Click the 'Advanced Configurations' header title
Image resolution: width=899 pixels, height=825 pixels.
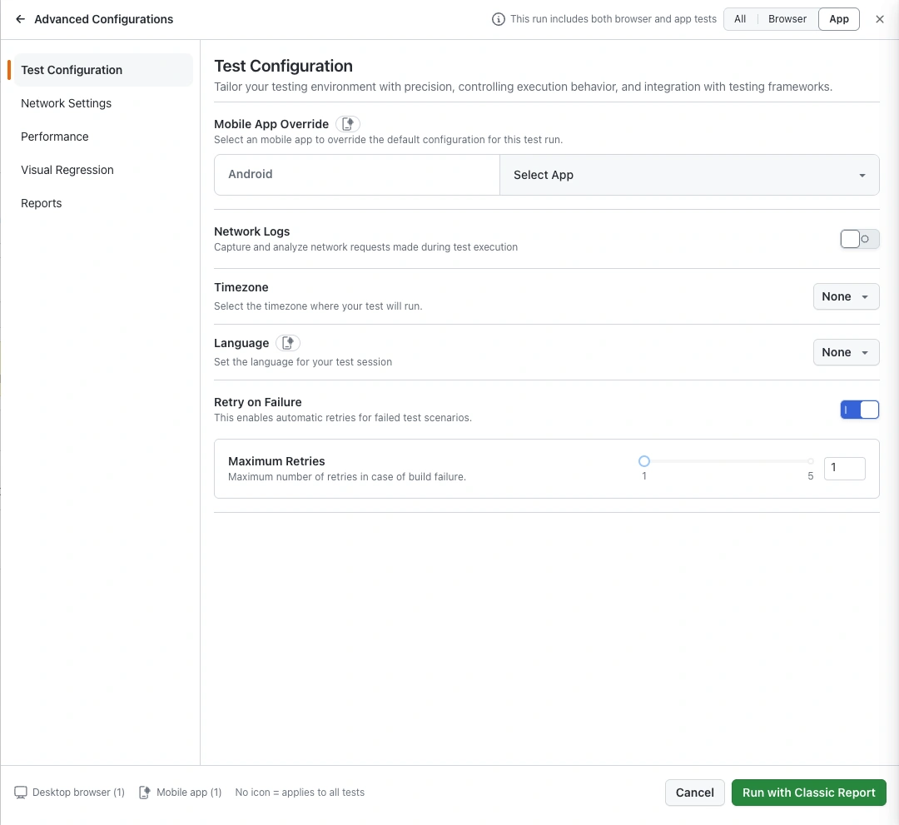tap(104, 19)
